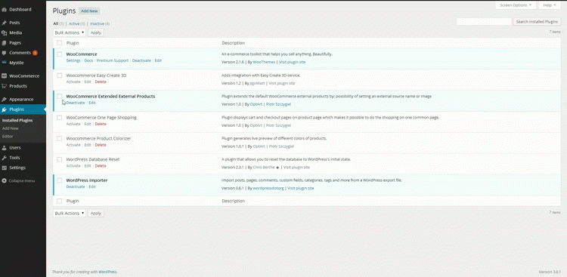Check WordPress Database Reset checkbox

59,159
